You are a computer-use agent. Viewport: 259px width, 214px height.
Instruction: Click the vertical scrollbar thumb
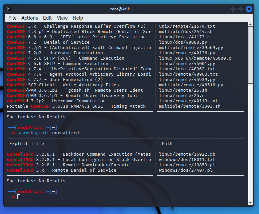tap(250, 55)
